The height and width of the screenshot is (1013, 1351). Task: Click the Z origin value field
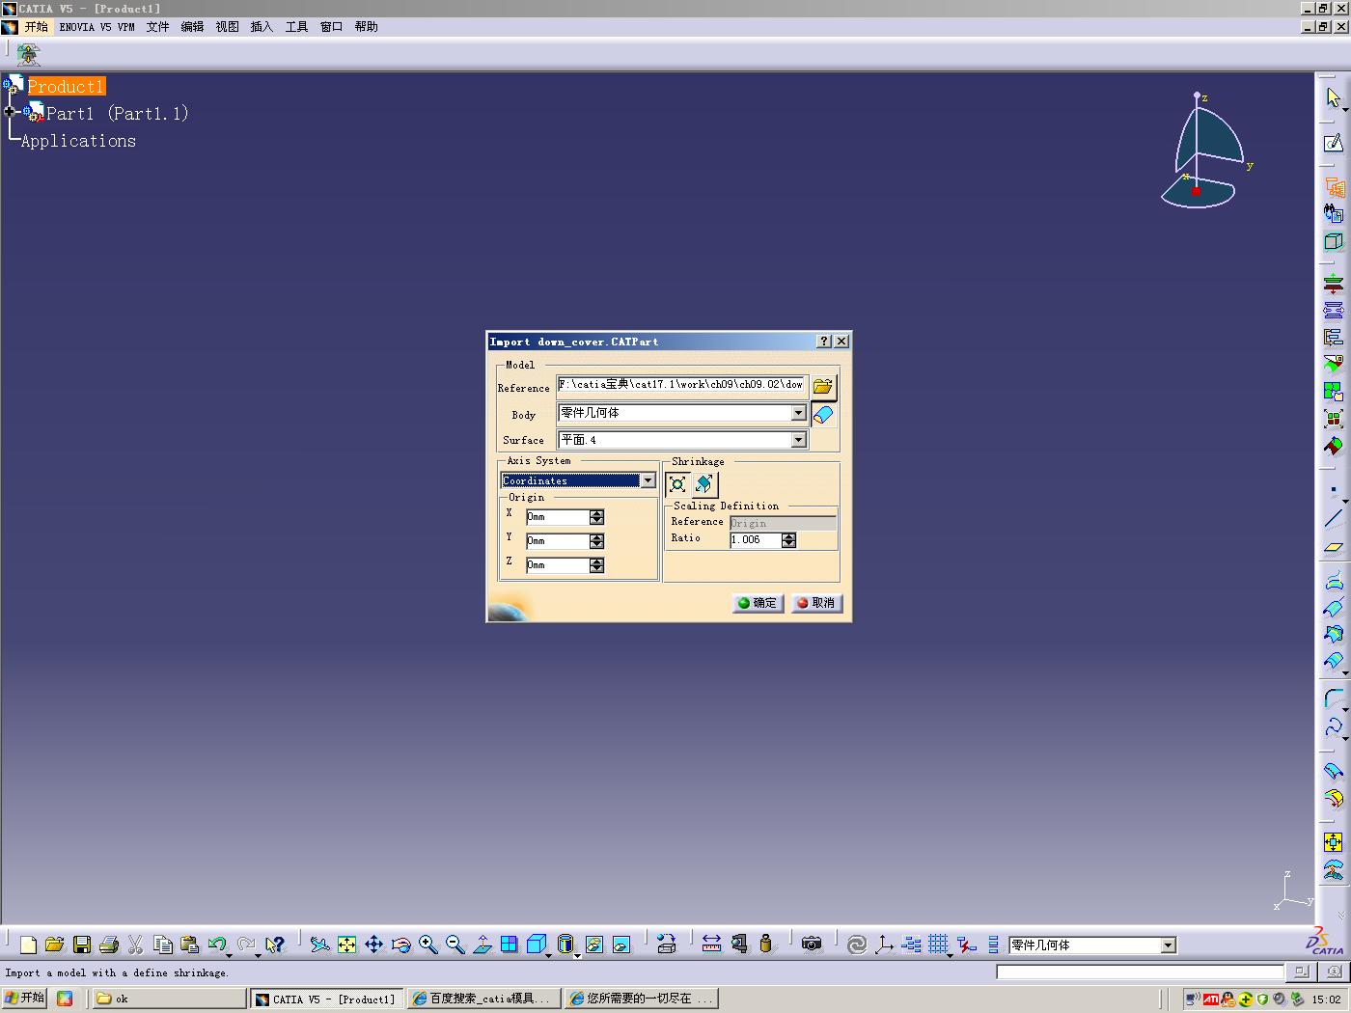pos(557,565)
